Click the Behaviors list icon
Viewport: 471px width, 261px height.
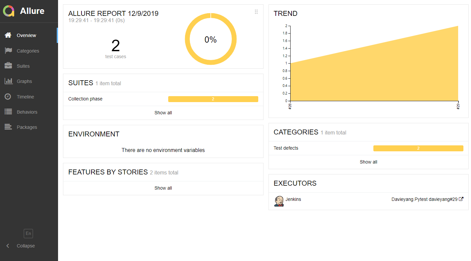pos(8,112)
